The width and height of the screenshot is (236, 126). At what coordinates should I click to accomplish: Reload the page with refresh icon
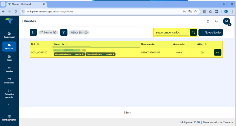pos(16,11)
